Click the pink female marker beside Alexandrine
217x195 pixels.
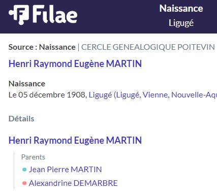tap(24, 183)
